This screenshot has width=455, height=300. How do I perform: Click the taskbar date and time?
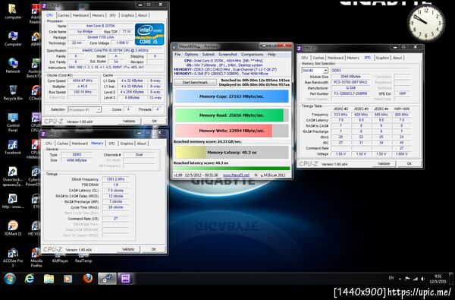pyautogui.click(x=438, y=279)
